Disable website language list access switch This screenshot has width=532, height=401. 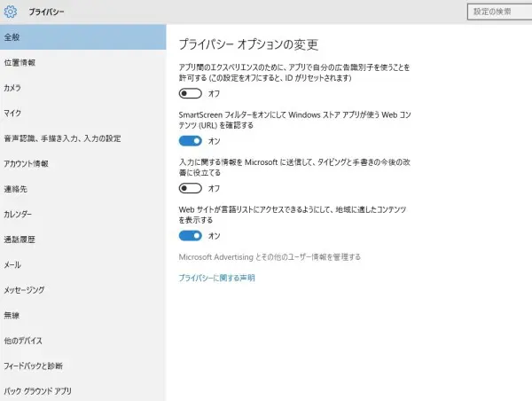point(191,236)
